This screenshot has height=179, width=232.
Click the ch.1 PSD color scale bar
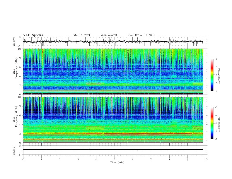(212, 75)
